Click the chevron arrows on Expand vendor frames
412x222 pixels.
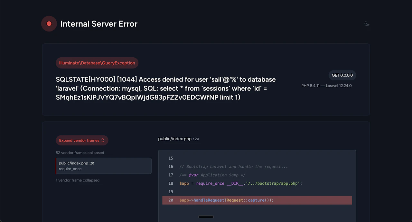point(103,140)
